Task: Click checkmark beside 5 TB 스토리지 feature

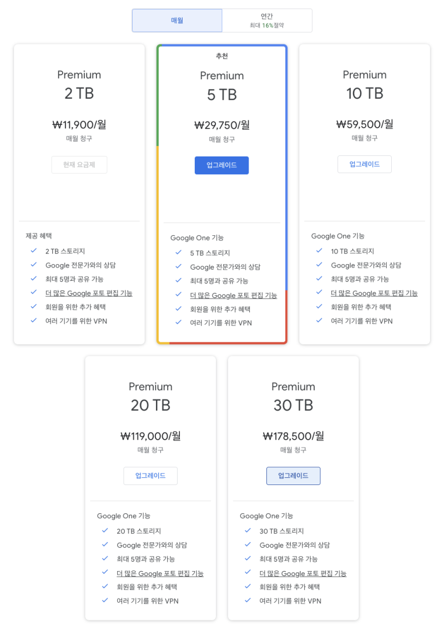Action: [x=178, y=254]
